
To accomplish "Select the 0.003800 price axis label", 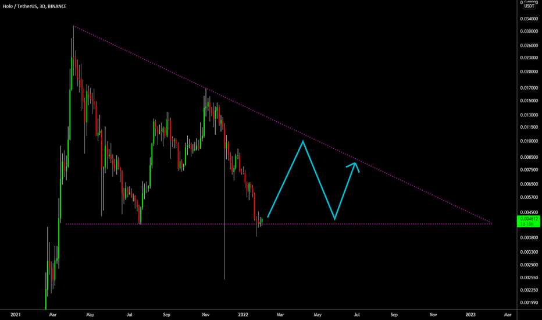I will [x=529, y=237].
